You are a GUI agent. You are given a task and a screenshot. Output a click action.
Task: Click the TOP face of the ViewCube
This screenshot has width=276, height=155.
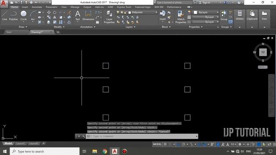pyautogui.click(x=263, y=52)
